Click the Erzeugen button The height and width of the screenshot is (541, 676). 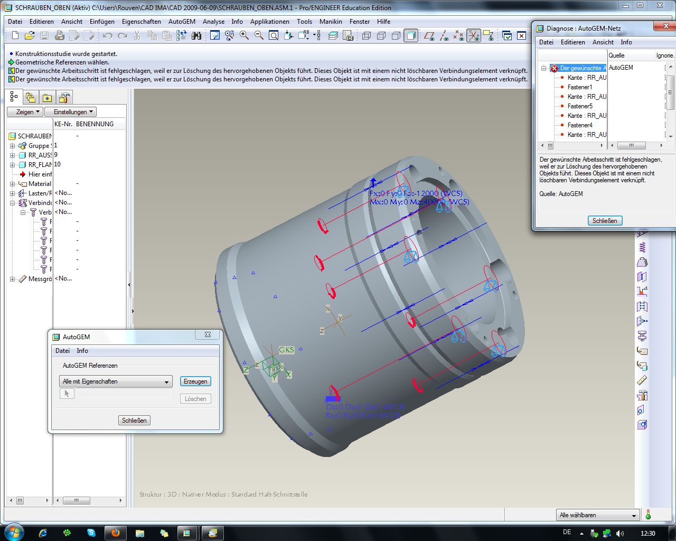195,381
